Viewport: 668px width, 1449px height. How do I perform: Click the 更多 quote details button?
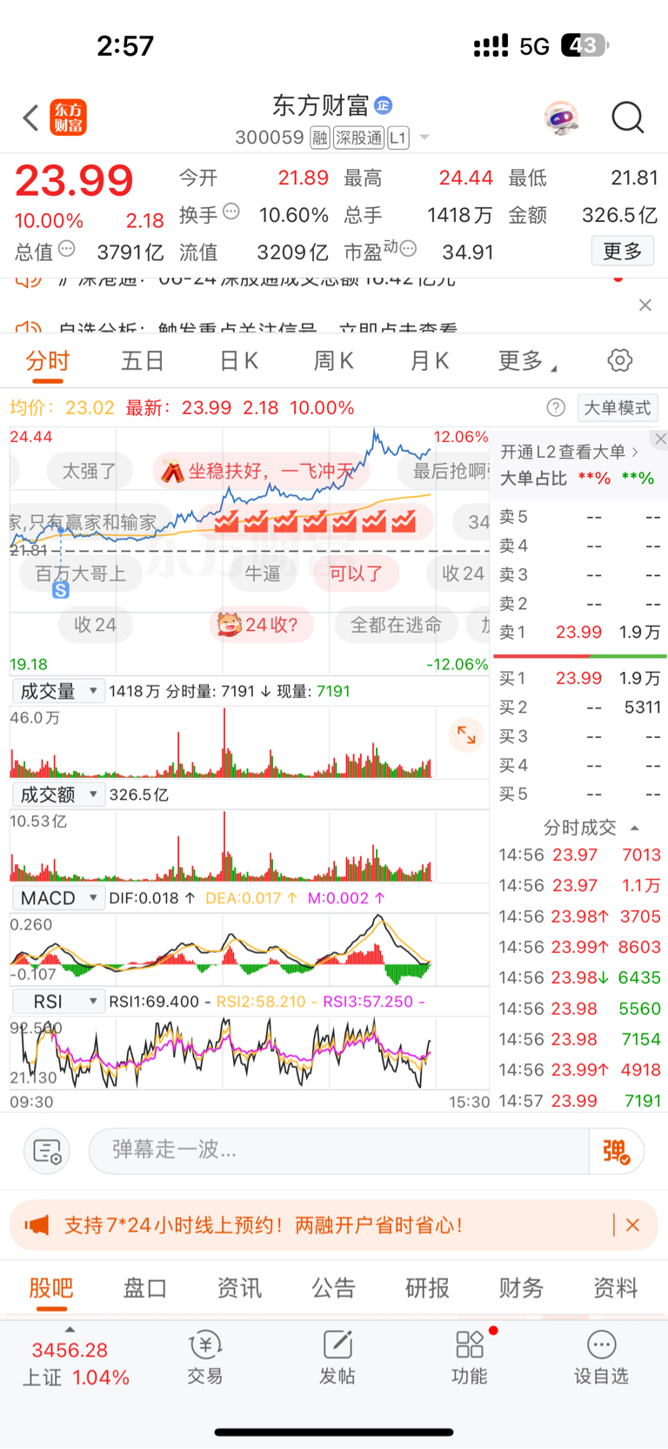623,252
